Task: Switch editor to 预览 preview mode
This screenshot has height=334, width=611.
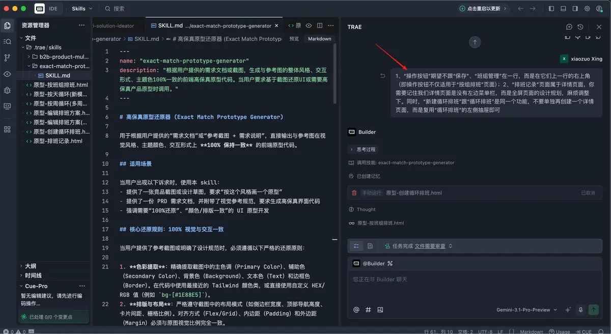Action: click(294, 39)
